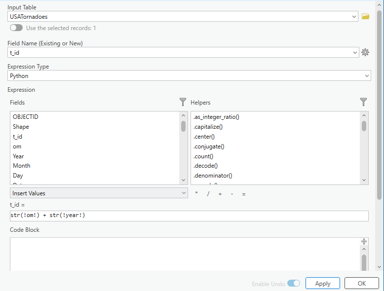384x291 pixels.
Task: Open field properties gear icon
Action: pos(365,52)
